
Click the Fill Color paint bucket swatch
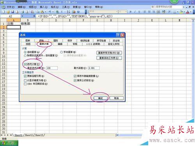pos(181,12)
